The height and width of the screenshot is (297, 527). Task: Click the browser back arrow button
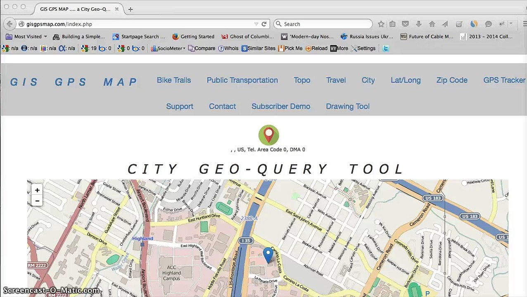point(9,24)
